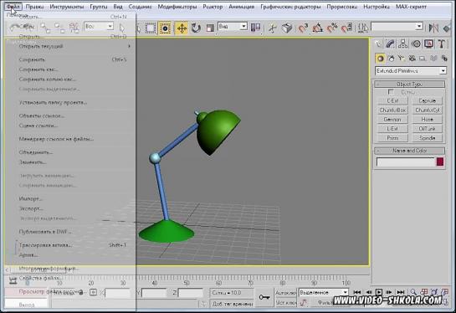Toggle the Spinner Snap icon
The height and width of the screenshot is (313, 456).
tap(347, 28)
